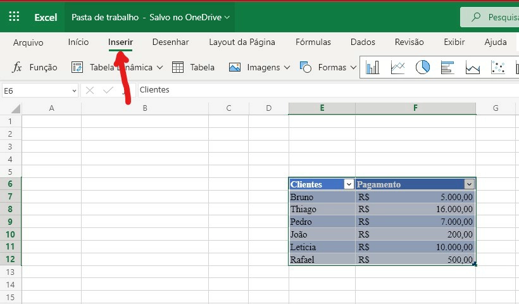Viewport: 519px width, 304px height.
Task: Select column G header
Action: pos(496,108)
